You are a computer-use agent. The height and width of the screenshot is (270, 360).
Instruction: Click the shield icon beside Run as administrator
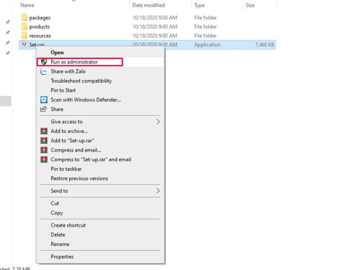44,62
